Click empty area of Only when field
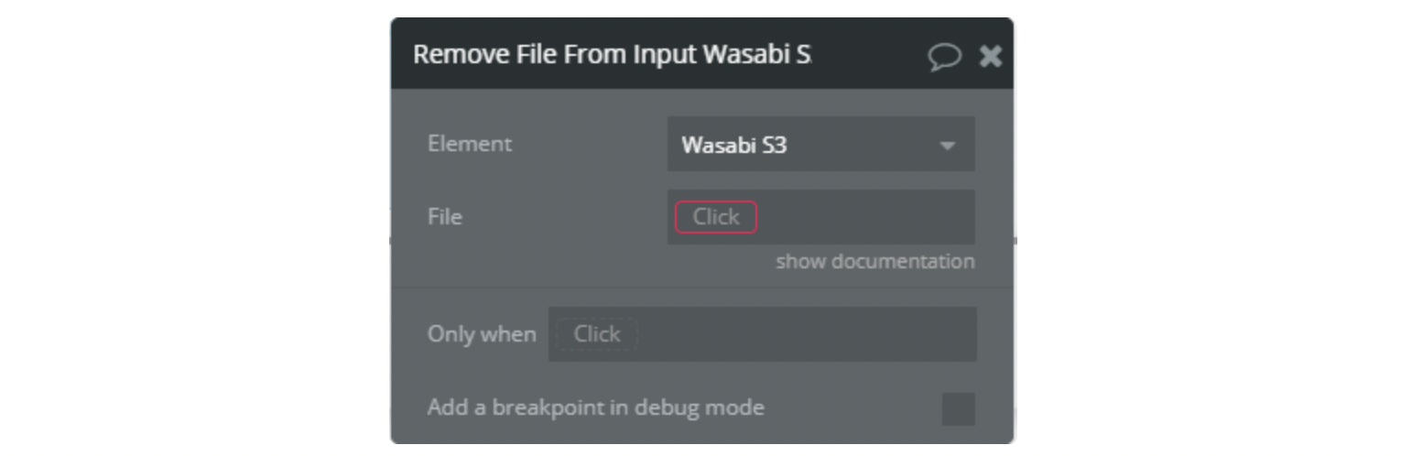Image resolution: width=1401 pixels, height=456 pixels. [x=806, y=334]
